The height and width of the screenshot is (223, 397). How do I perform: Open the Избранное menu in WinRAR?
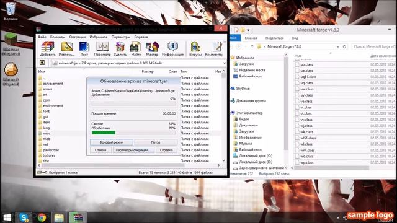point(99,37)
